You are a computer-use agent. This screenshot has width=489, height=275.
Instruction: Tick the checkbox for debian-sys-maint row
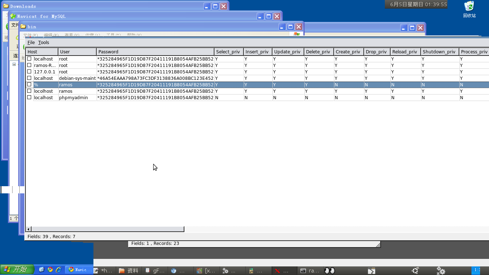(29, 78)
